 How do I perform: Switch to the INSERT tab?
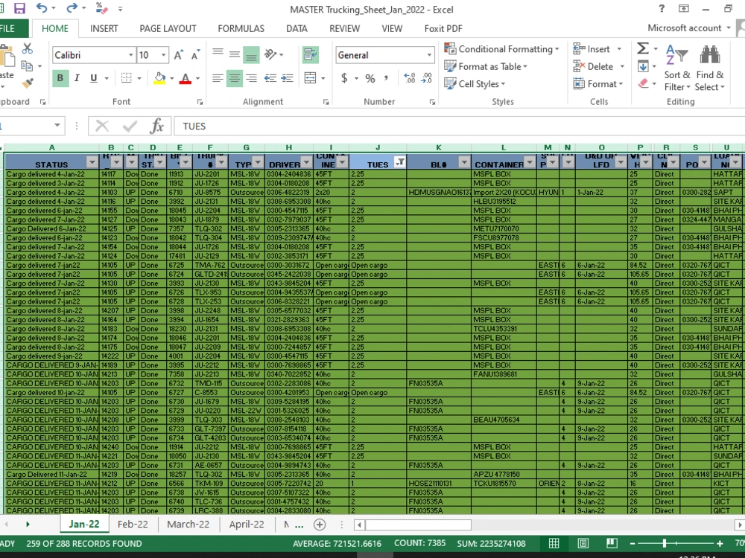click(x=104, y=28)
